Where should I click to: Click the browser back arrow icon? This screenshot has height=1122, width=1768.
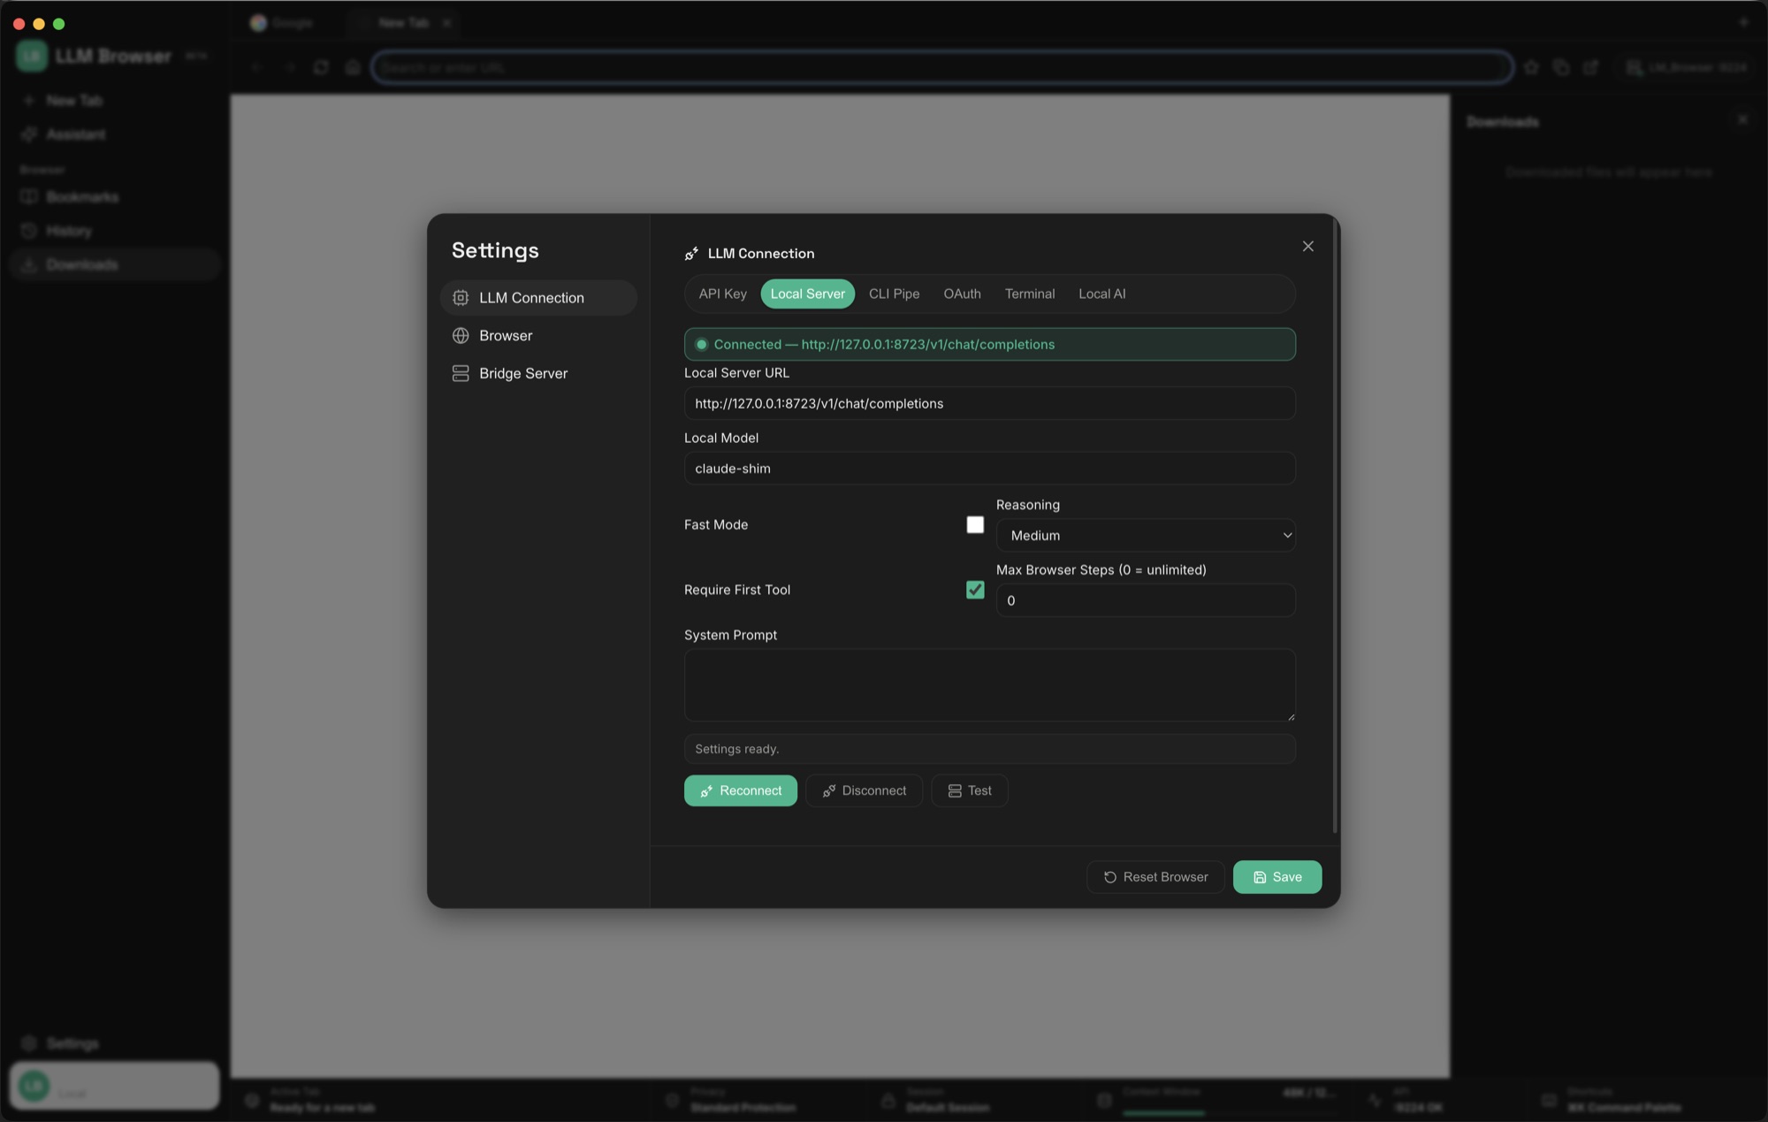click(257, 67)
